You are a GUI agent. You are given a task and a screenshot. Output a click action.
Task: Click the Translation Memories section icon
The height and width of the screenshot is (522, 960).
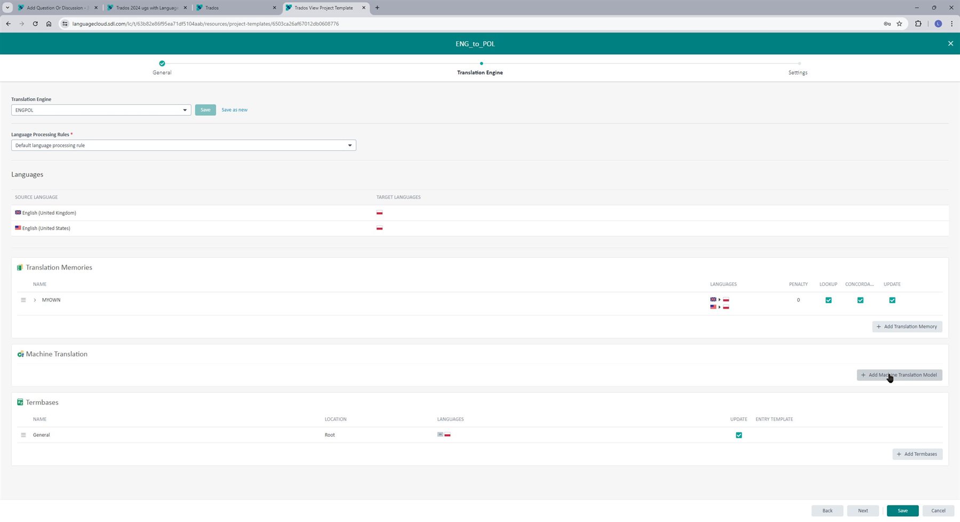pyautogui.click(x=20, y=267)
